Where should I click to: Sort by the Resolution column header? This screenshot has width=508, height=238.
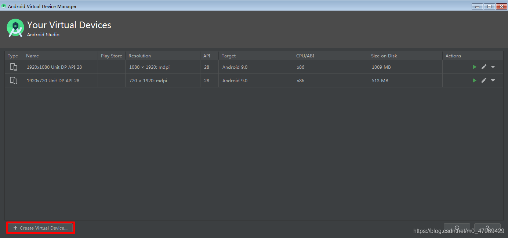click(163, 56)
